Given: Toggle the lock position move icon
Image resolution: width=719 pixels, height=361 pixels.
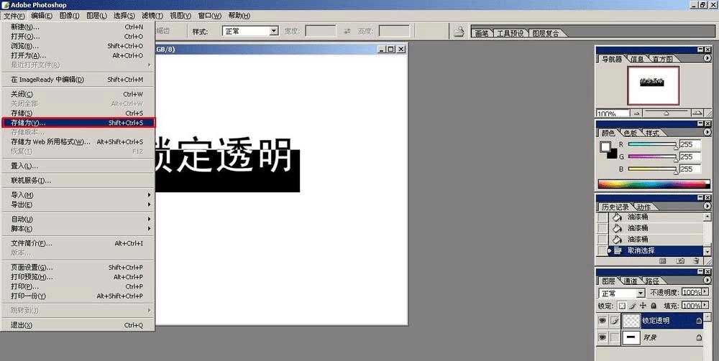Looking at the screenshot, I should [x=643, y=306].
